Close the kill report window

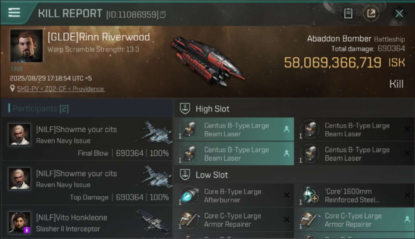click(399, 13)
